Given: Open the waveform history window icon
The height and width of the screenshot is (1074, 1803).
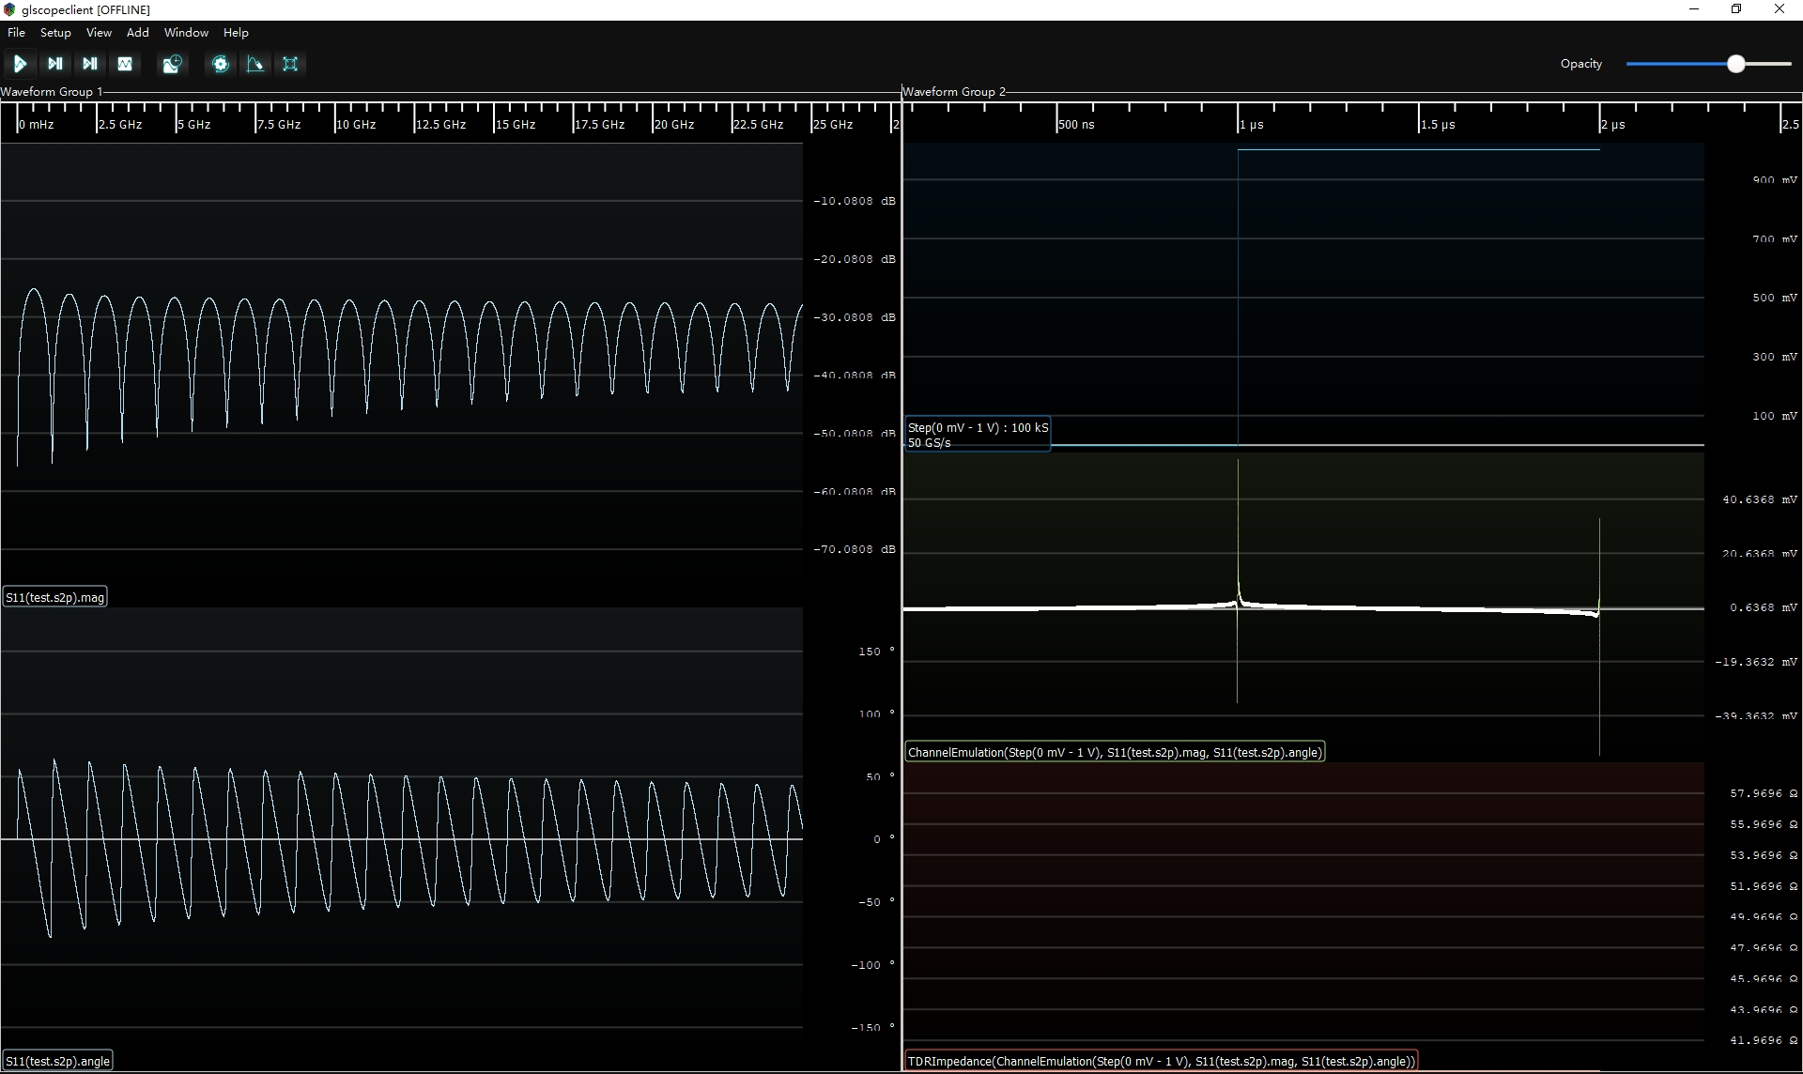Looking at the screenshot, I should click(x=172, y=64).
